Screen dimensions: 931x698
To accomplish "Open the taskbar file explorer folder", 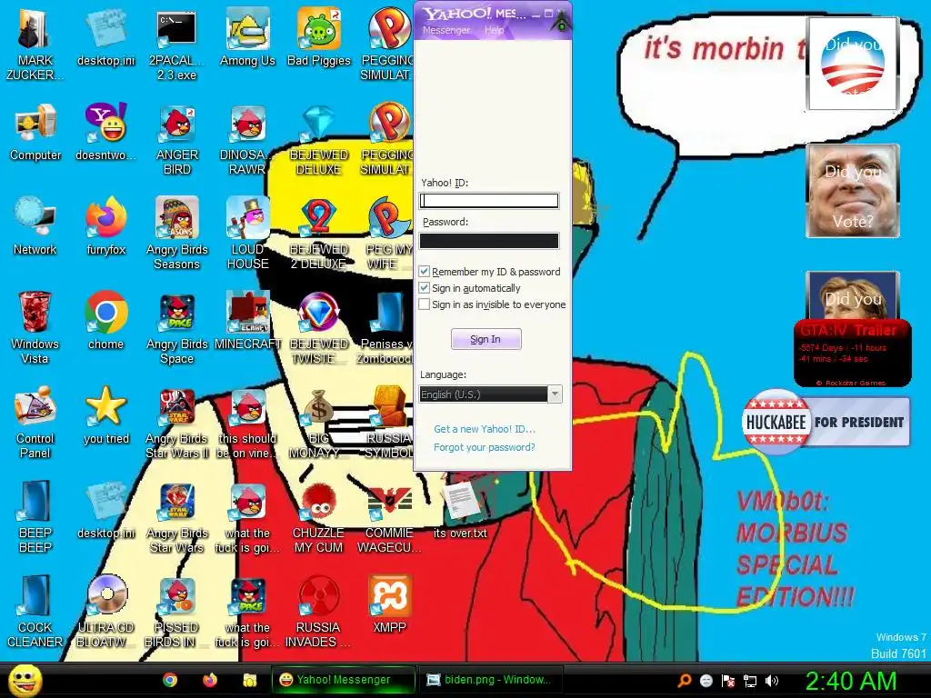I will 250,680.
